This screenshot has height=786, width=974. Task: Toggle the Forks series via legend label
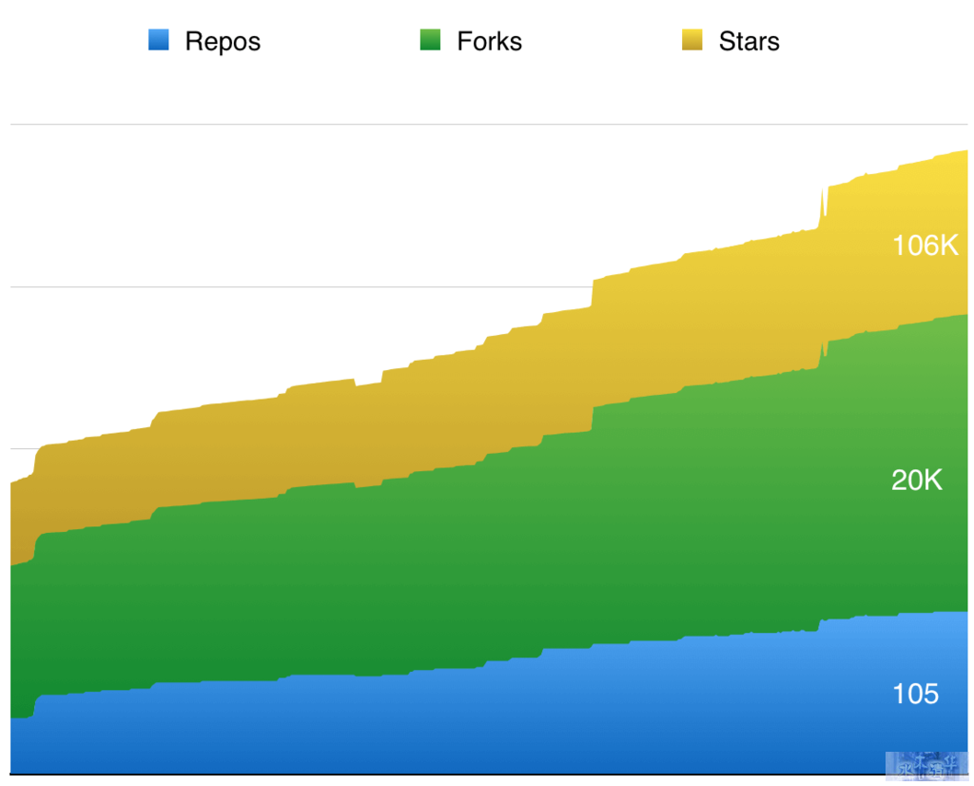pyautogui.click(x=490, y=41)
